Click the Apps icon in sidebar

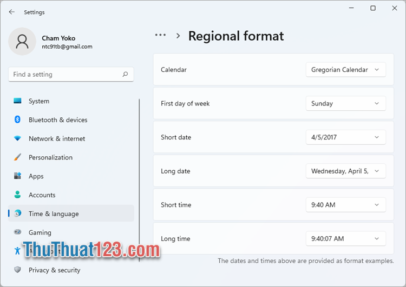[x=17, y=176]
